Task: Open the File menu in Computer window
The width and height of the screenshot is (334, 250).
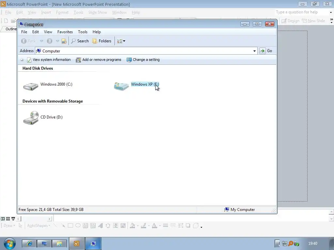Action: point(24,32)
